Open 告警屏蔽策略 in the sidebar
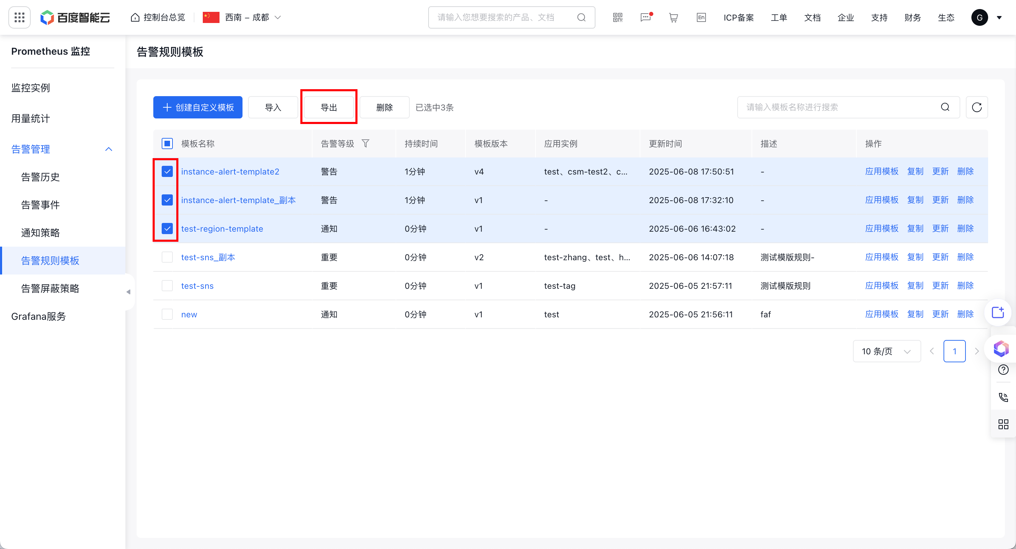Screen dimensions: 1016x549 [50, 288]
